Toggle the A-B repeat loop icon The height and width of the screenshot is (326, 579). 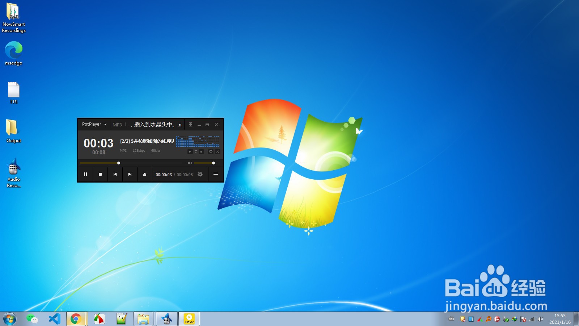point(196,151)
